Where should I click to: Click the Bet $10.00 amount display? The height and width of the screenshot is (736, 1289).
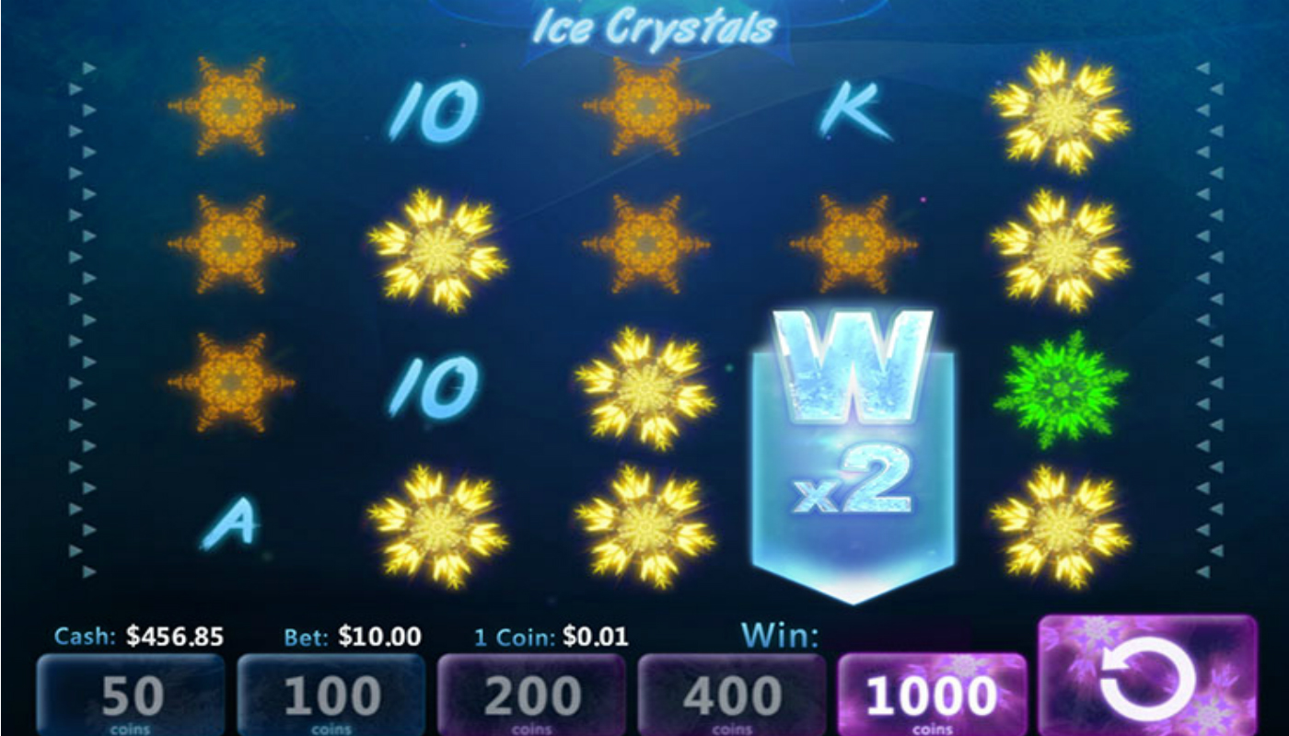tap(354, 636)
